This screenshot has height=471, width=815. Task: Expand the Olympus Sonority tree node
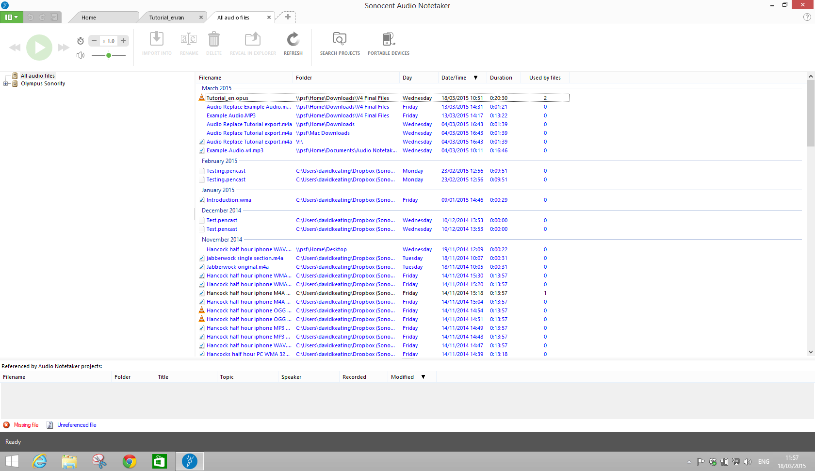tap(6, 83)
